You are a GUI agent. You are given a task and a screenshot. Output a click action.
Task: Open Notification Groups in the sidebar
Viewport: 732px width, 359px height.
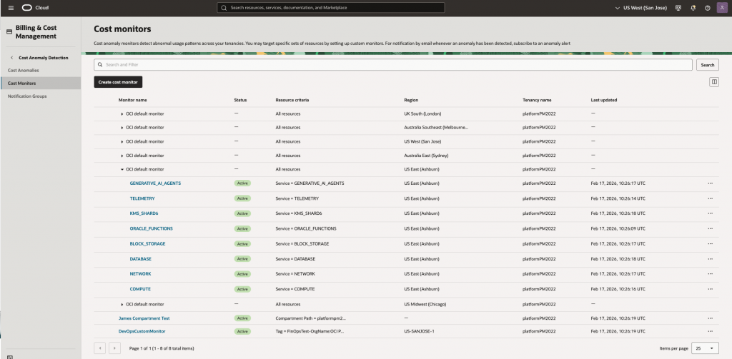tap(27, 96)
